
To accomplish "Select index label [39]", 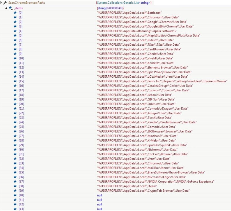I will coord(21,191).
